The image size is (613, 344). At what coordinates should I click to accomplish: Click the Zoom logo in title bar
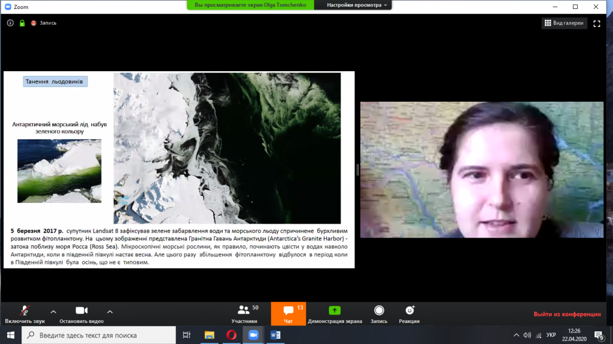coord(8,7)
